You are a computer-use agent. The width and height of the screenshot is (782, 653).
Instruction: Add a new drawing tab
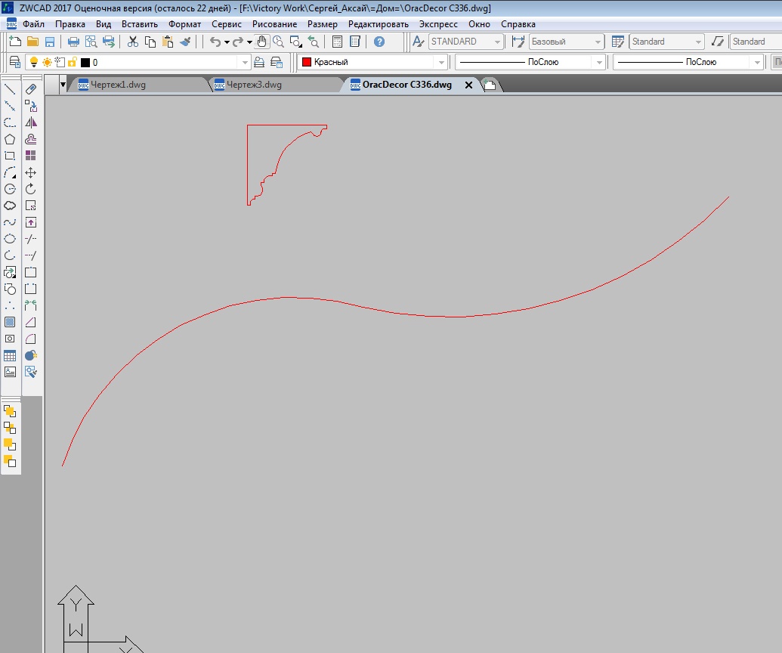point(490,85)
